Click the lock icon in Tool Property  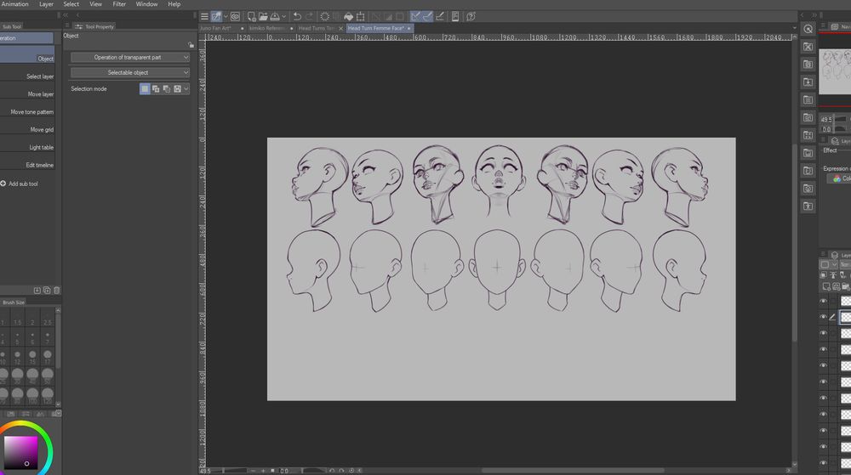click(191, 45)
